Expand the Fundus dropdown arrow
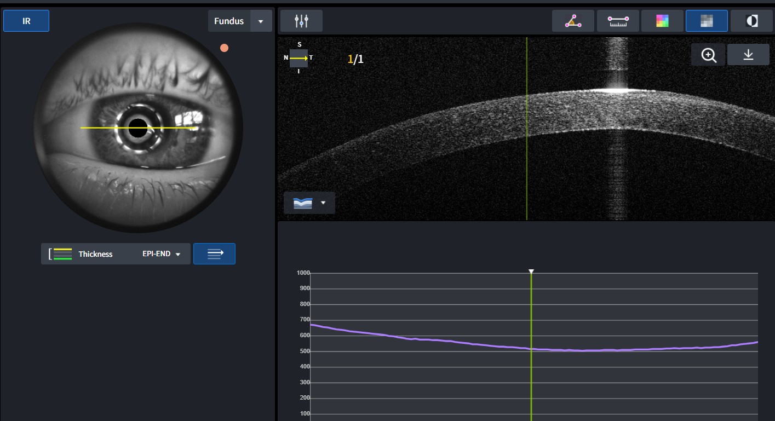This screenshot has width=775, height=421. tap(261, 21)
